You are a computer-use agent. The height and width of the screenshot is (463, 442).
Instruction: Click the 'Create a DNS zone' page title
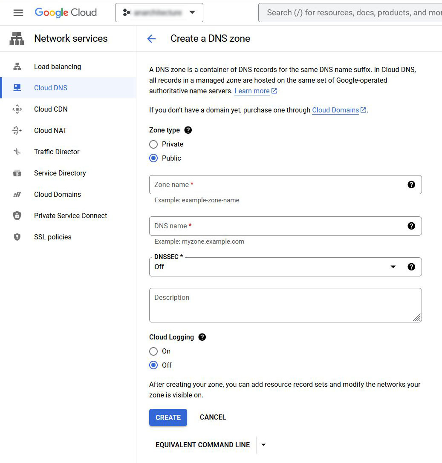coord(211,38)
